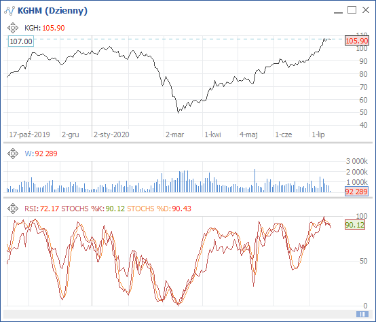This screenshot has width=376, height=322.
Task: Click the 1-cze date axis label
Action: (284, 135)
